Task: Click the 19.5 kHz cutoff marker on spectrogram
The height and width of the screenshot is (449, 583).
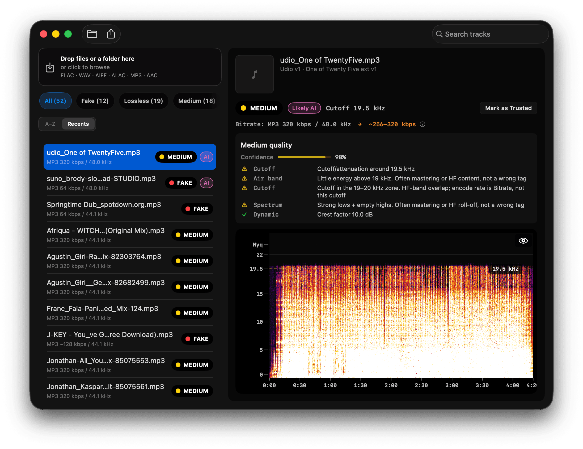Action: click(x=505, y=269)
